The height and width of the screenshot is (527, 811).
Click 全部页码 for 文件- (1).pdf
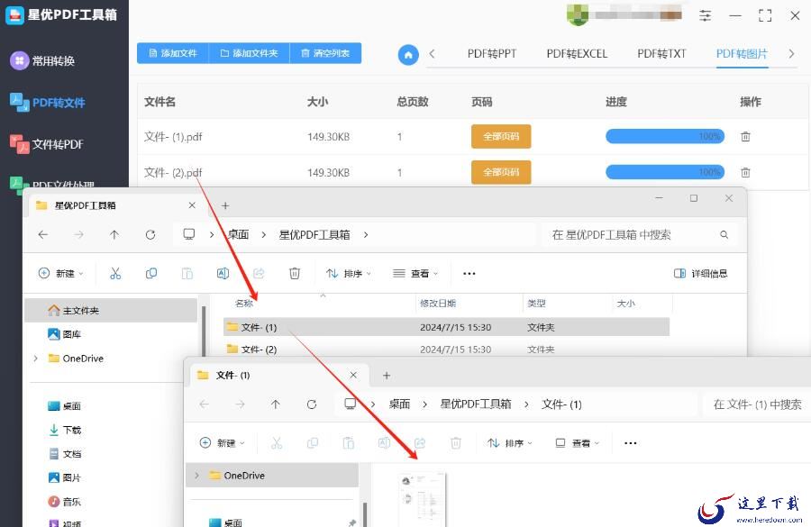[501, 137]
